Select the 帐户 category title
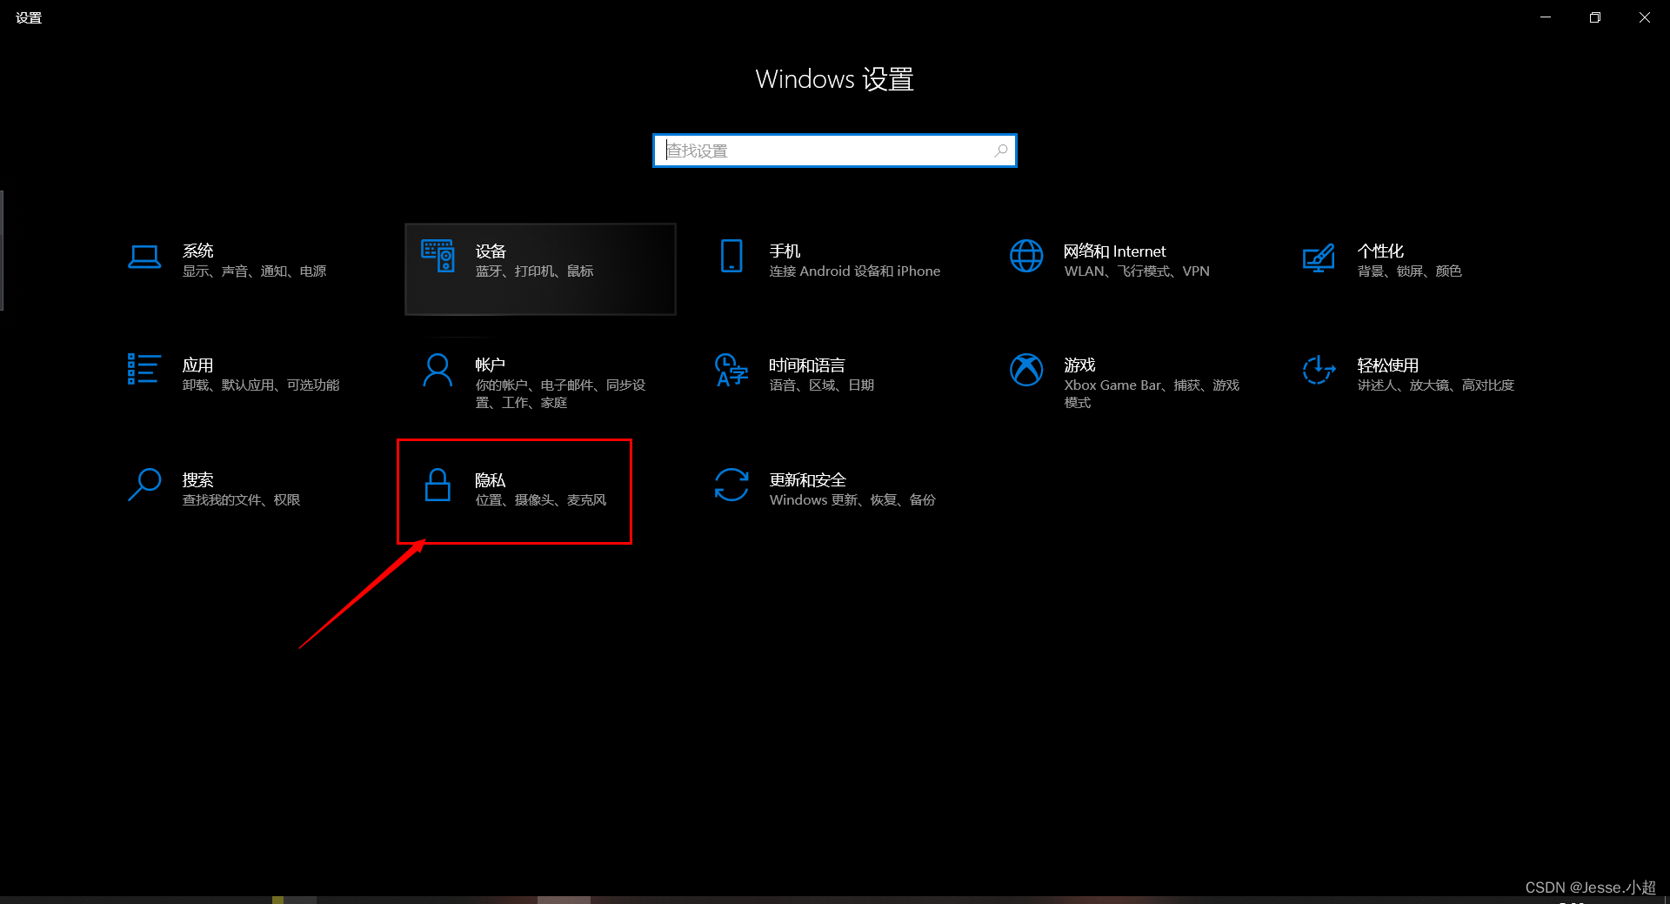Viewport: 1670px width, 904px height. point(490,365)
